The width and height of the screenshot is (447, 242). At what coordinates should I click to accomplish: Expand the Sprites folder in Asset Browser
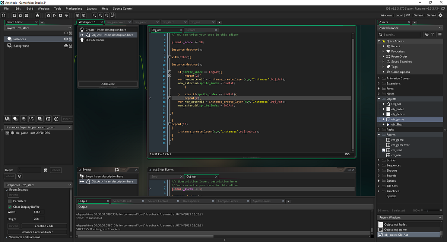click(x=379, y=181)
